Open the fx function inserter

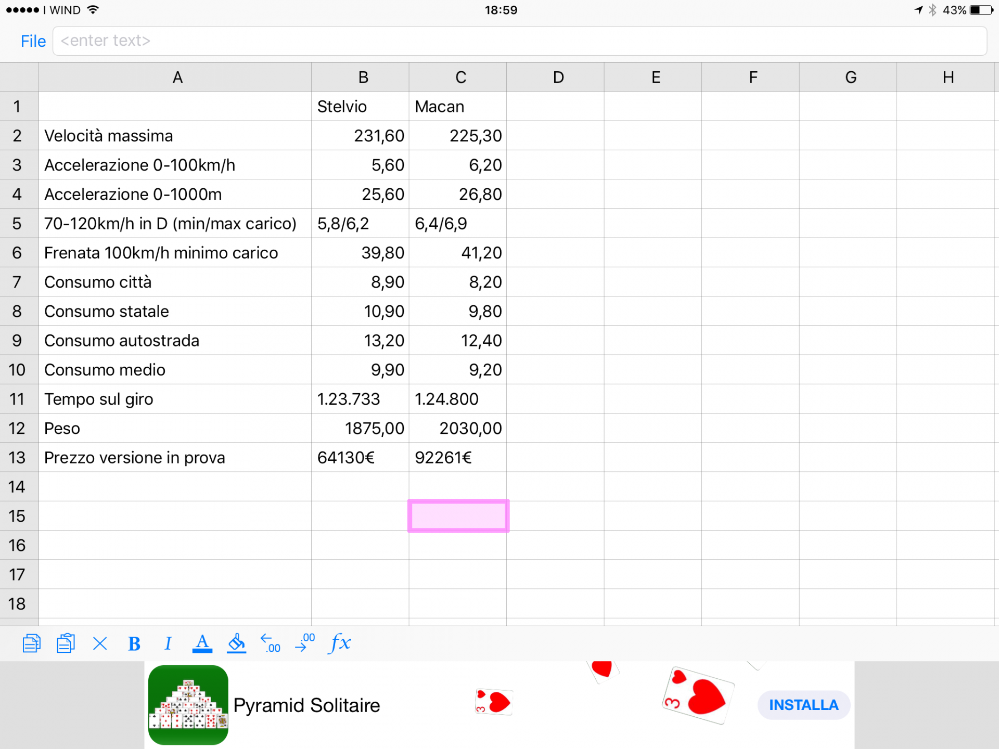click(x=340, y=643)
